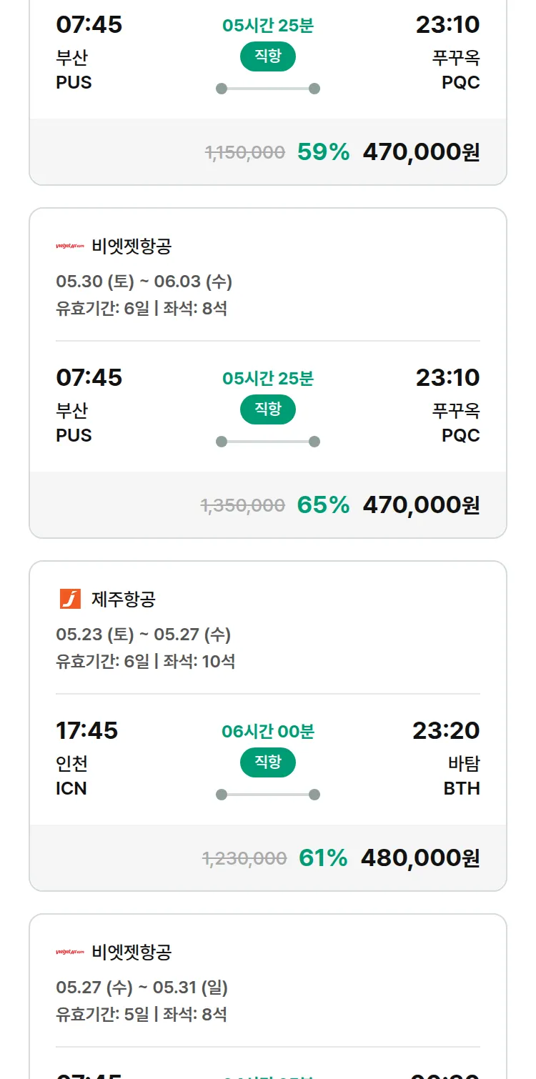Click the route line on Incheon–BTH flight

[x=268, y=795]
